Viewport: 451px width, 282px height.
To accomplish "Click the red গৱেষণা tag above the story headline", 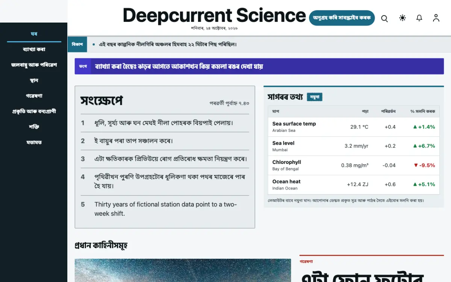I will pos(306,261).
